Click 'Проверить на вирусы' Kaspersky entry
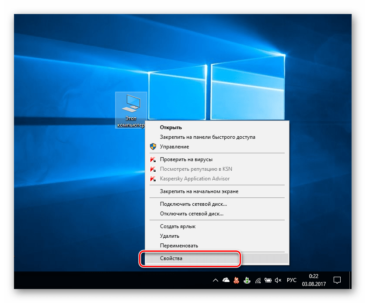The width and height of the screenshot is (366, 303). coord(186,159)
